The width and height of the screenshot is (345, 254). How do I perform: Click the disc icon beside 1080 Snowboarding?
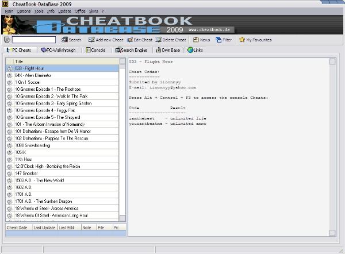[x=9, y=145]
